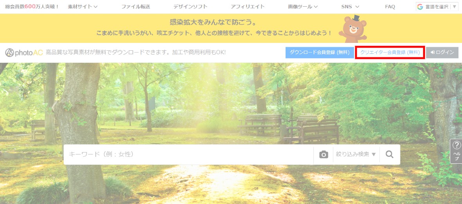The width and height of the screenshot is (462, 204).
Task: Expand the 素材サイト dropdown menu
Action: tap(83, 7)
